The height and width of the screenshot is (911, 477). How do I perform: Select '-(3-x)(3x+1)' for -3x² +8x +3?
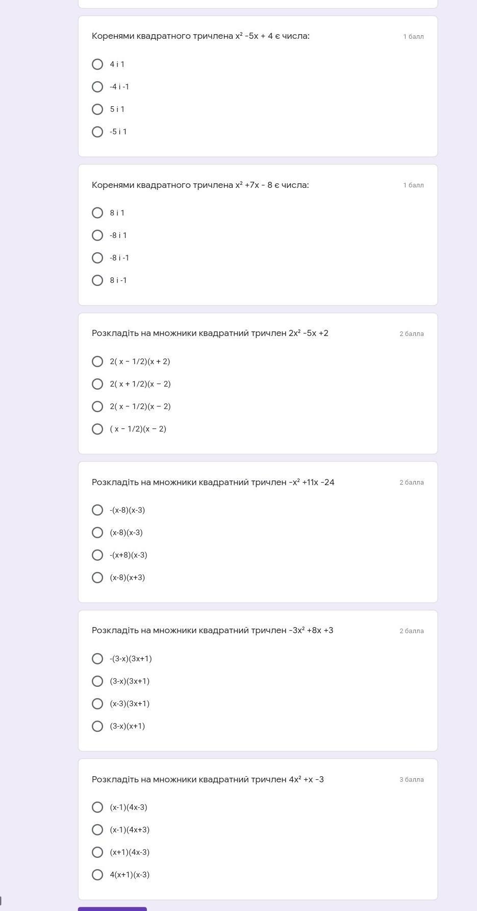tap(97, 659)
